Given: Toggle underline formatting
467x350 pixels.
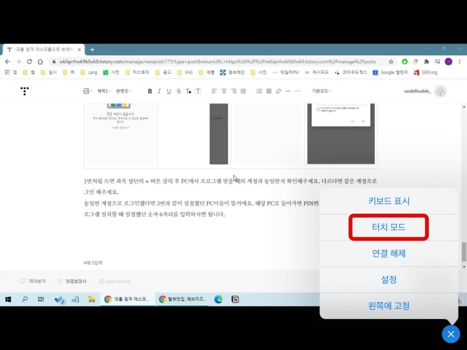Looking at the screenshot, I should 169,91.
